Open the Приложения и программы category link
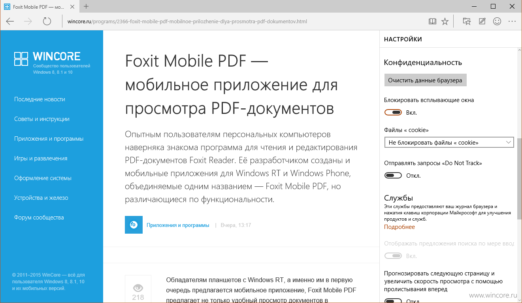The height and width of the screenshot is (303, 522). (178, 225)
